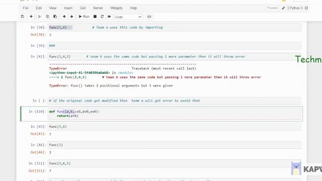
Task: Copy selected cells using the copy icon
Action: 47,17
